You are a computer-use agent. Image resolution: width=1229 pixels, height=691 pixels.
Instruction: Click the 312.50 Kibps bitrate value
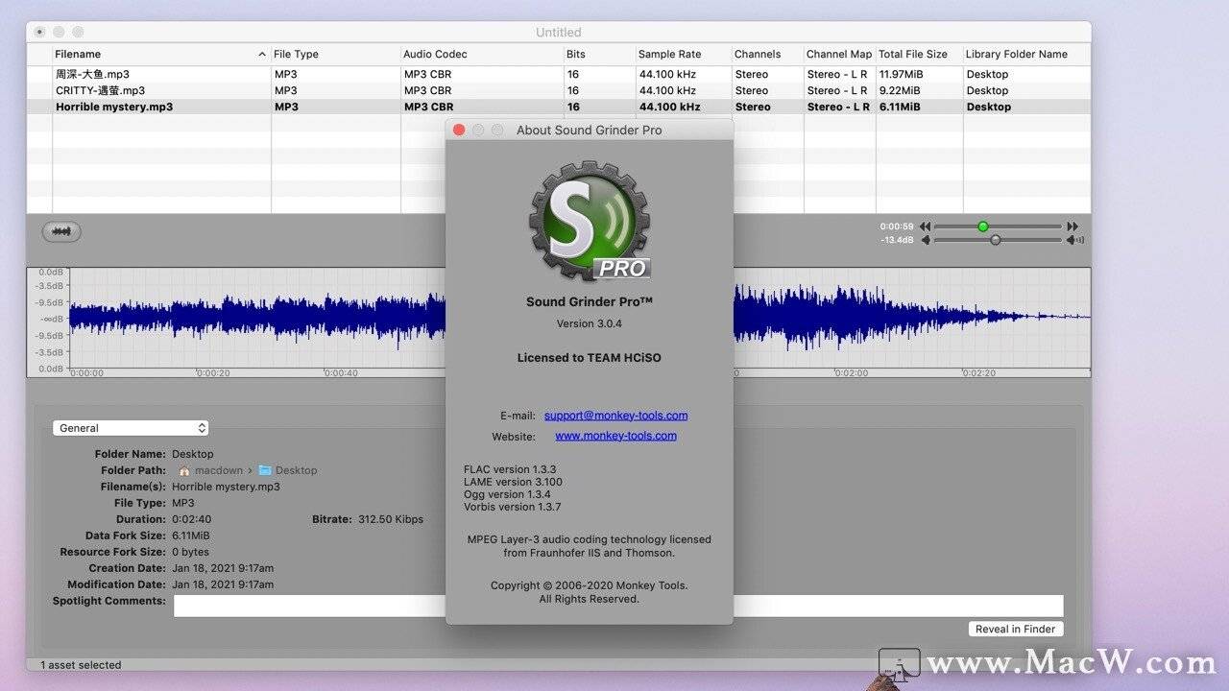click(x=391, y=519)
